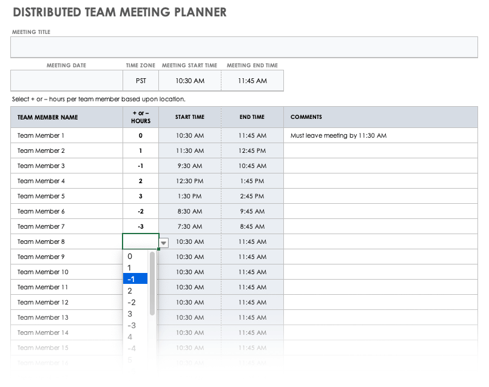The height and width of the screenshot is (387, 489).
Task: Click the hours cell for Team Member 5
Action: 141,197
